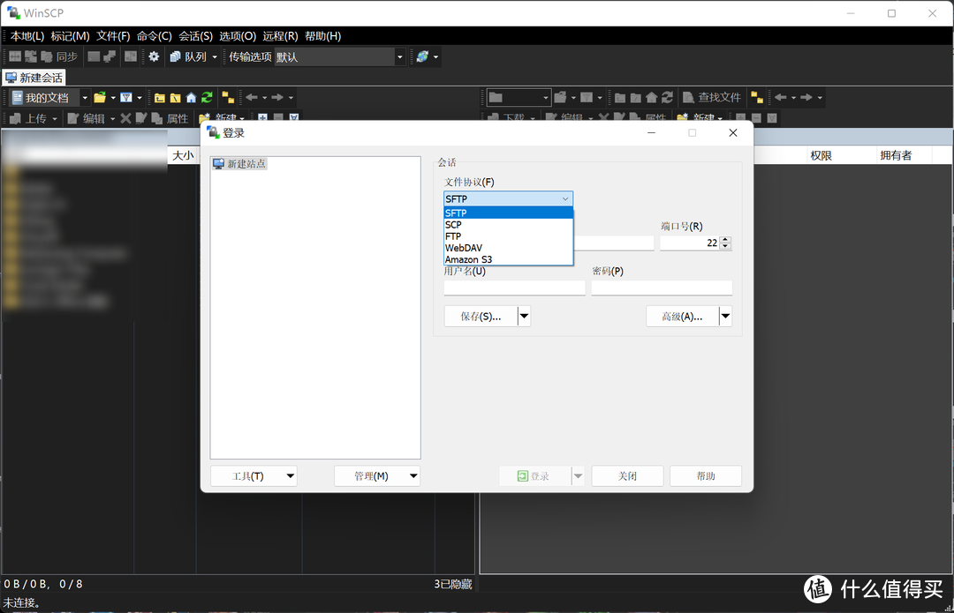Select FTP from the protocol list
Image resolution: width=954 pixels, height=613 pixels.
(x=453, y=236)
